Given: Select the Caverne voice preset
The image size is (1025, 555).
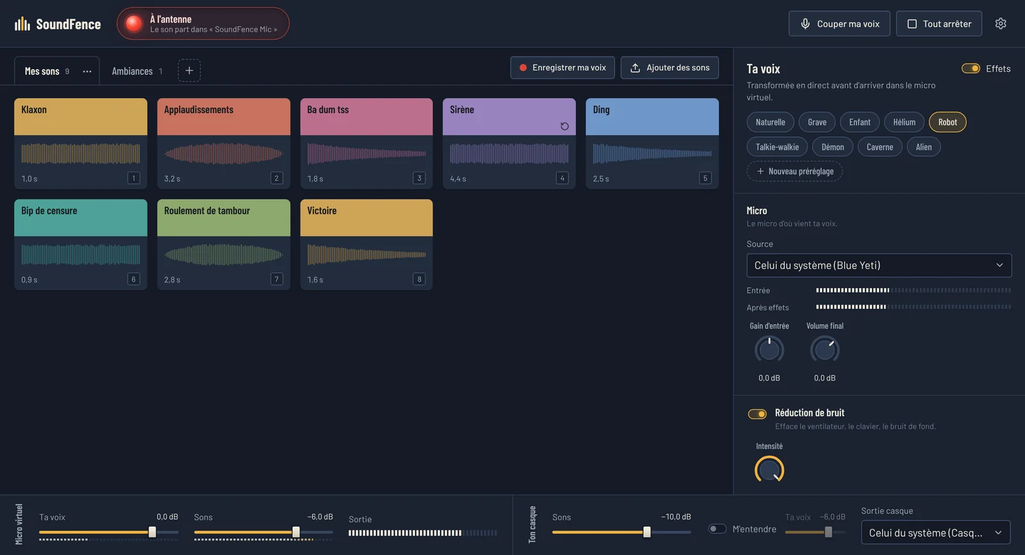Looking at the screenshot, I should 880,147.
